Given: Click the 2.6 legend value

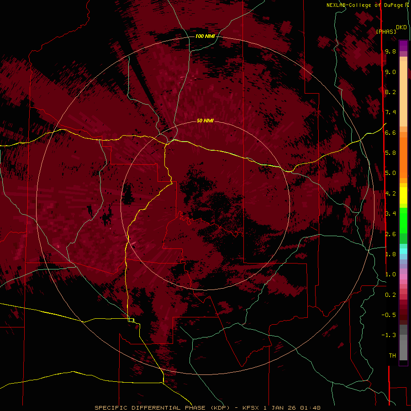Looking at the screenshot, I should click(x=390, y=234).
